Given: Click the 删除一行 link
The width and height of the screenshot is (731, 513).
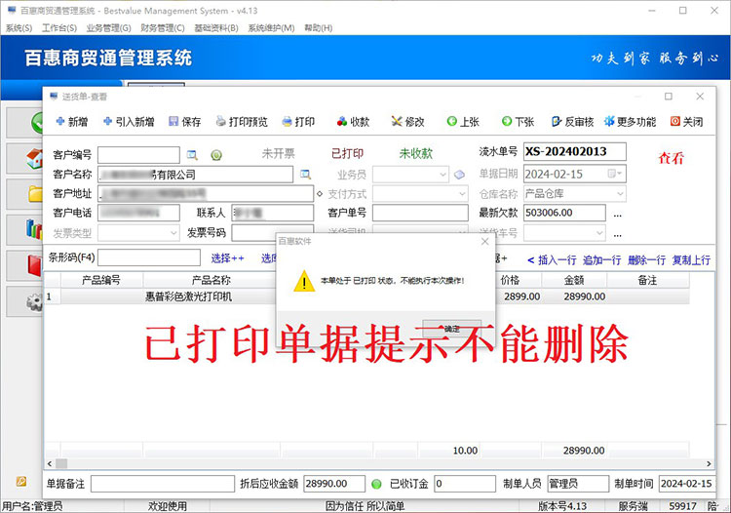Looking at the screenshot, I should coord(647,259).
